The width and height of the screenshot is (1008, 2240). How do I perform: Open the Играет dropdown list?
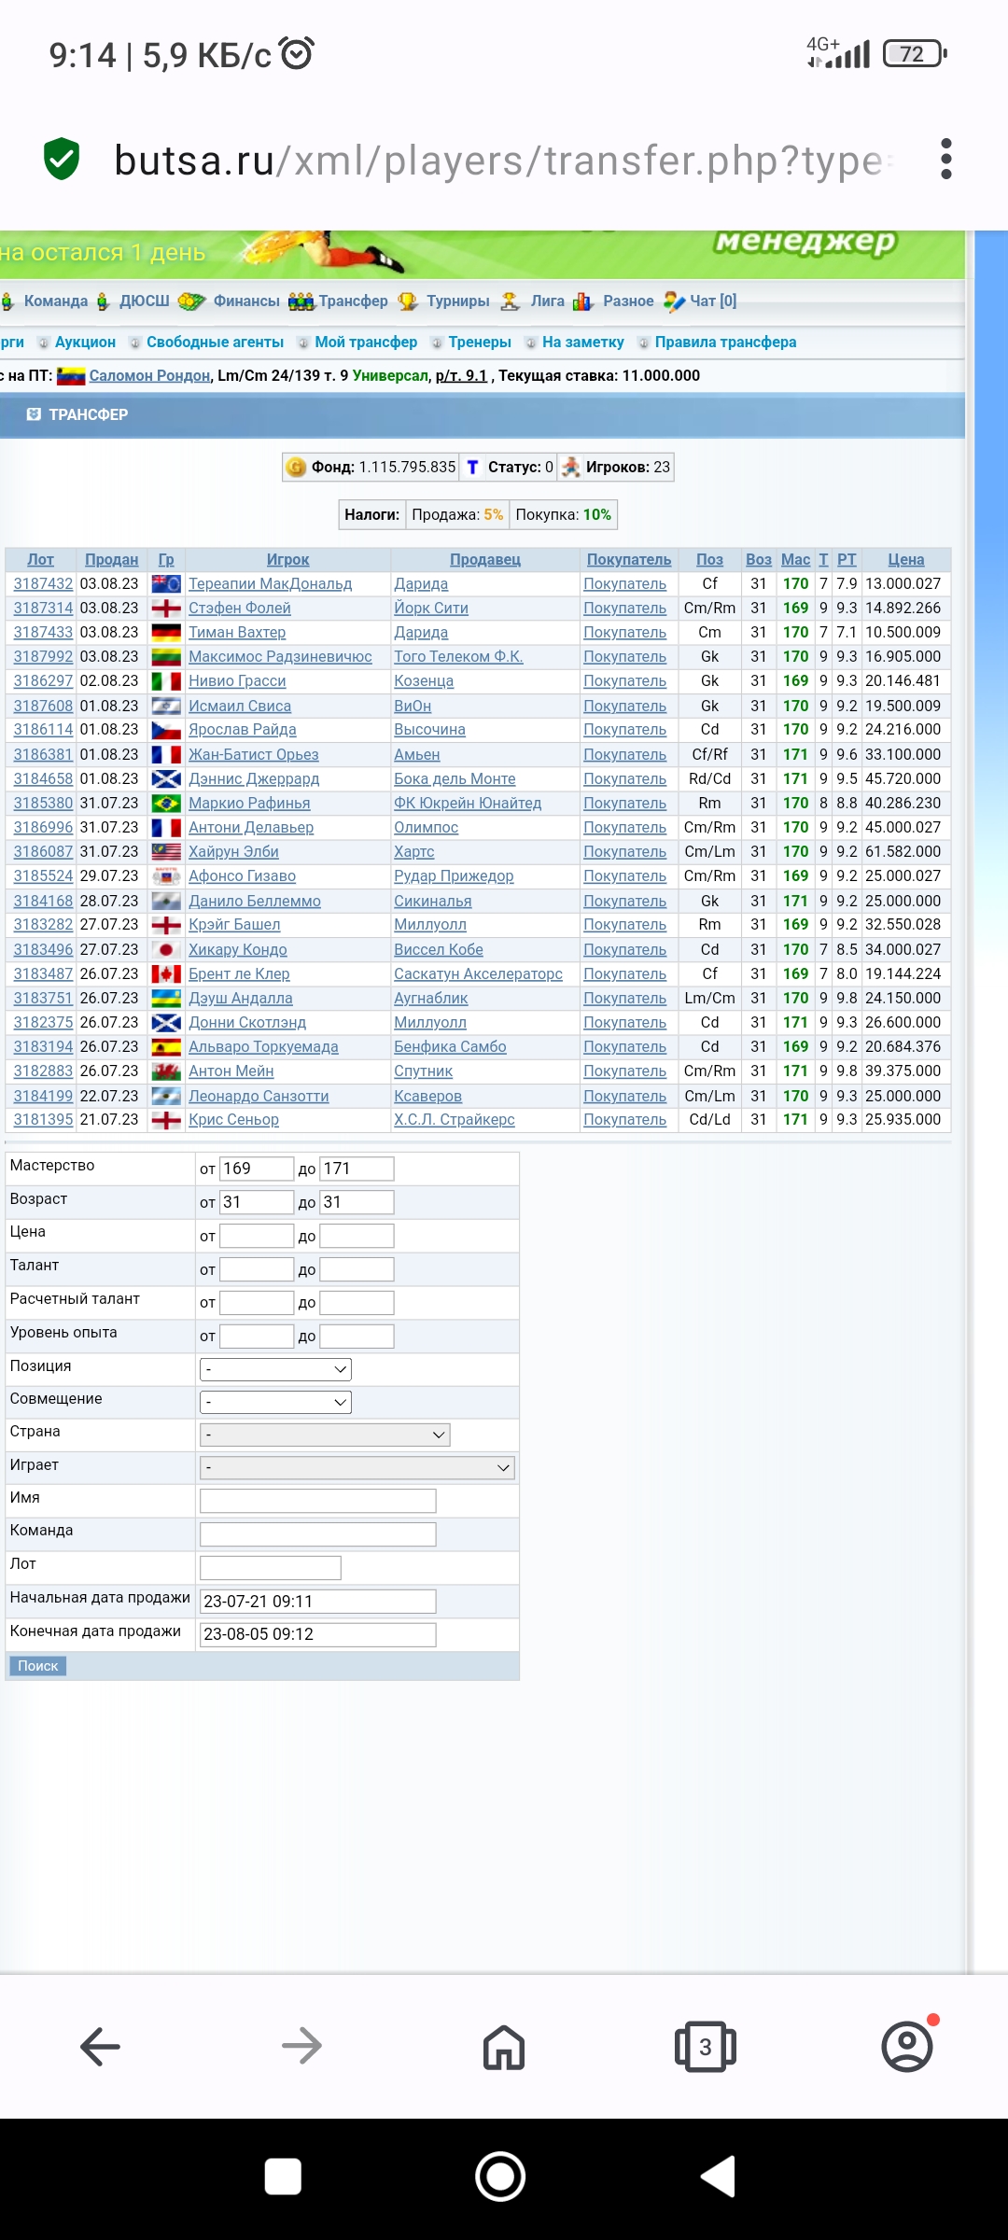pyautogui.click(x=357, y=1468)
